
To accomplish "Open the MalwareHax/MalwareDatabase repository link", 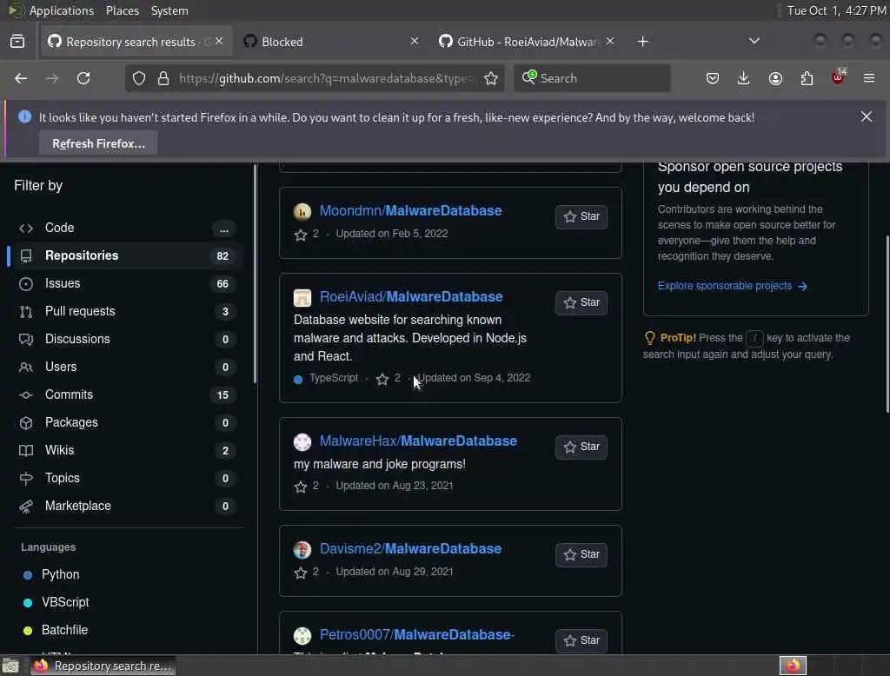I will click(418, 441).
